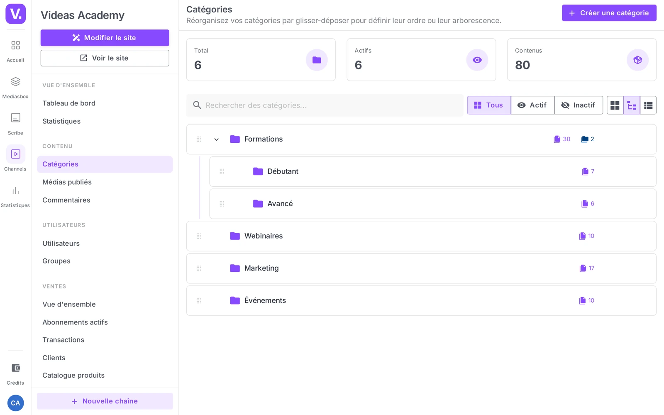Click the eye icon in Actifs card
Image resolution: width=664 pixels, height=415 pixels.
coord(477,60)
